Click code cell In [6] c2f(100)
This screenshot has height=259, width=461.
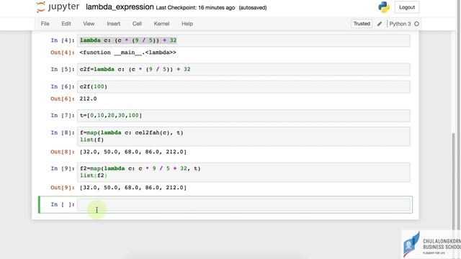[243, 86]
